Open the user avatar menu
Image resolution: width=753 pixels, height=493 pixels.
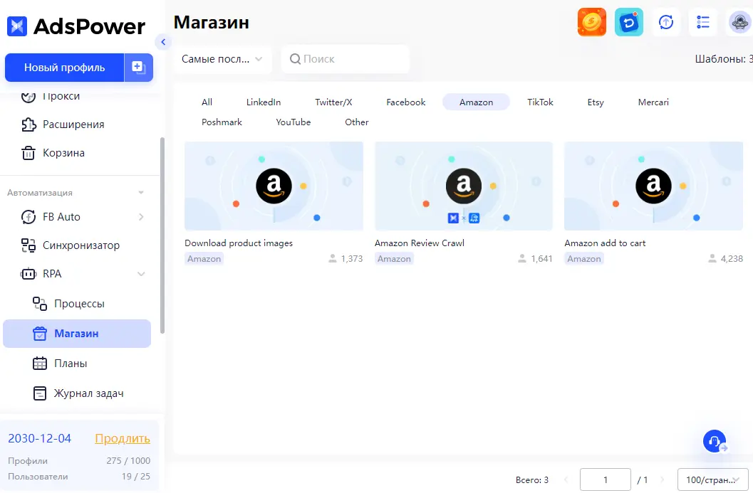(740, 22)
